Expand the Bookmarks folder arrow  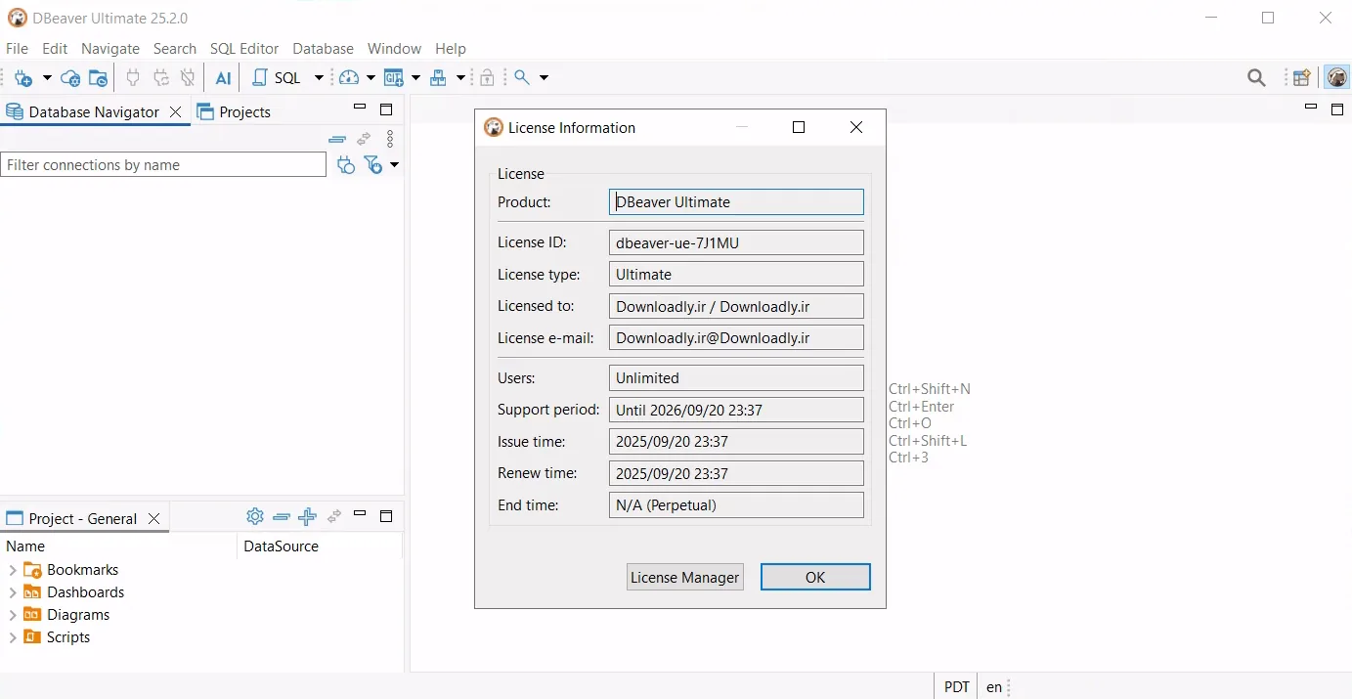click(13, 570)
